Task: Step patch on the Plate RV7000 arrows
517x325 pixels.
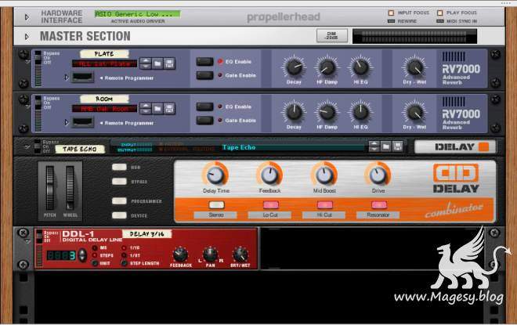Action: point(146,63)
